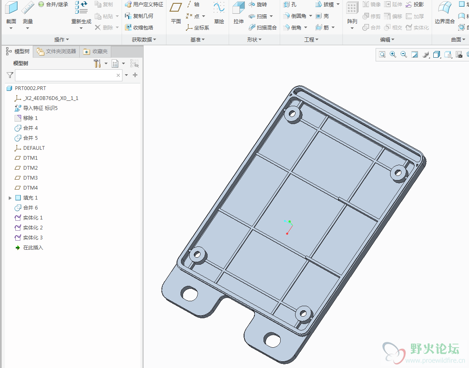469x368 pixels.
Task: Expand the 操作 group dropdown
Action: (61, 40)
